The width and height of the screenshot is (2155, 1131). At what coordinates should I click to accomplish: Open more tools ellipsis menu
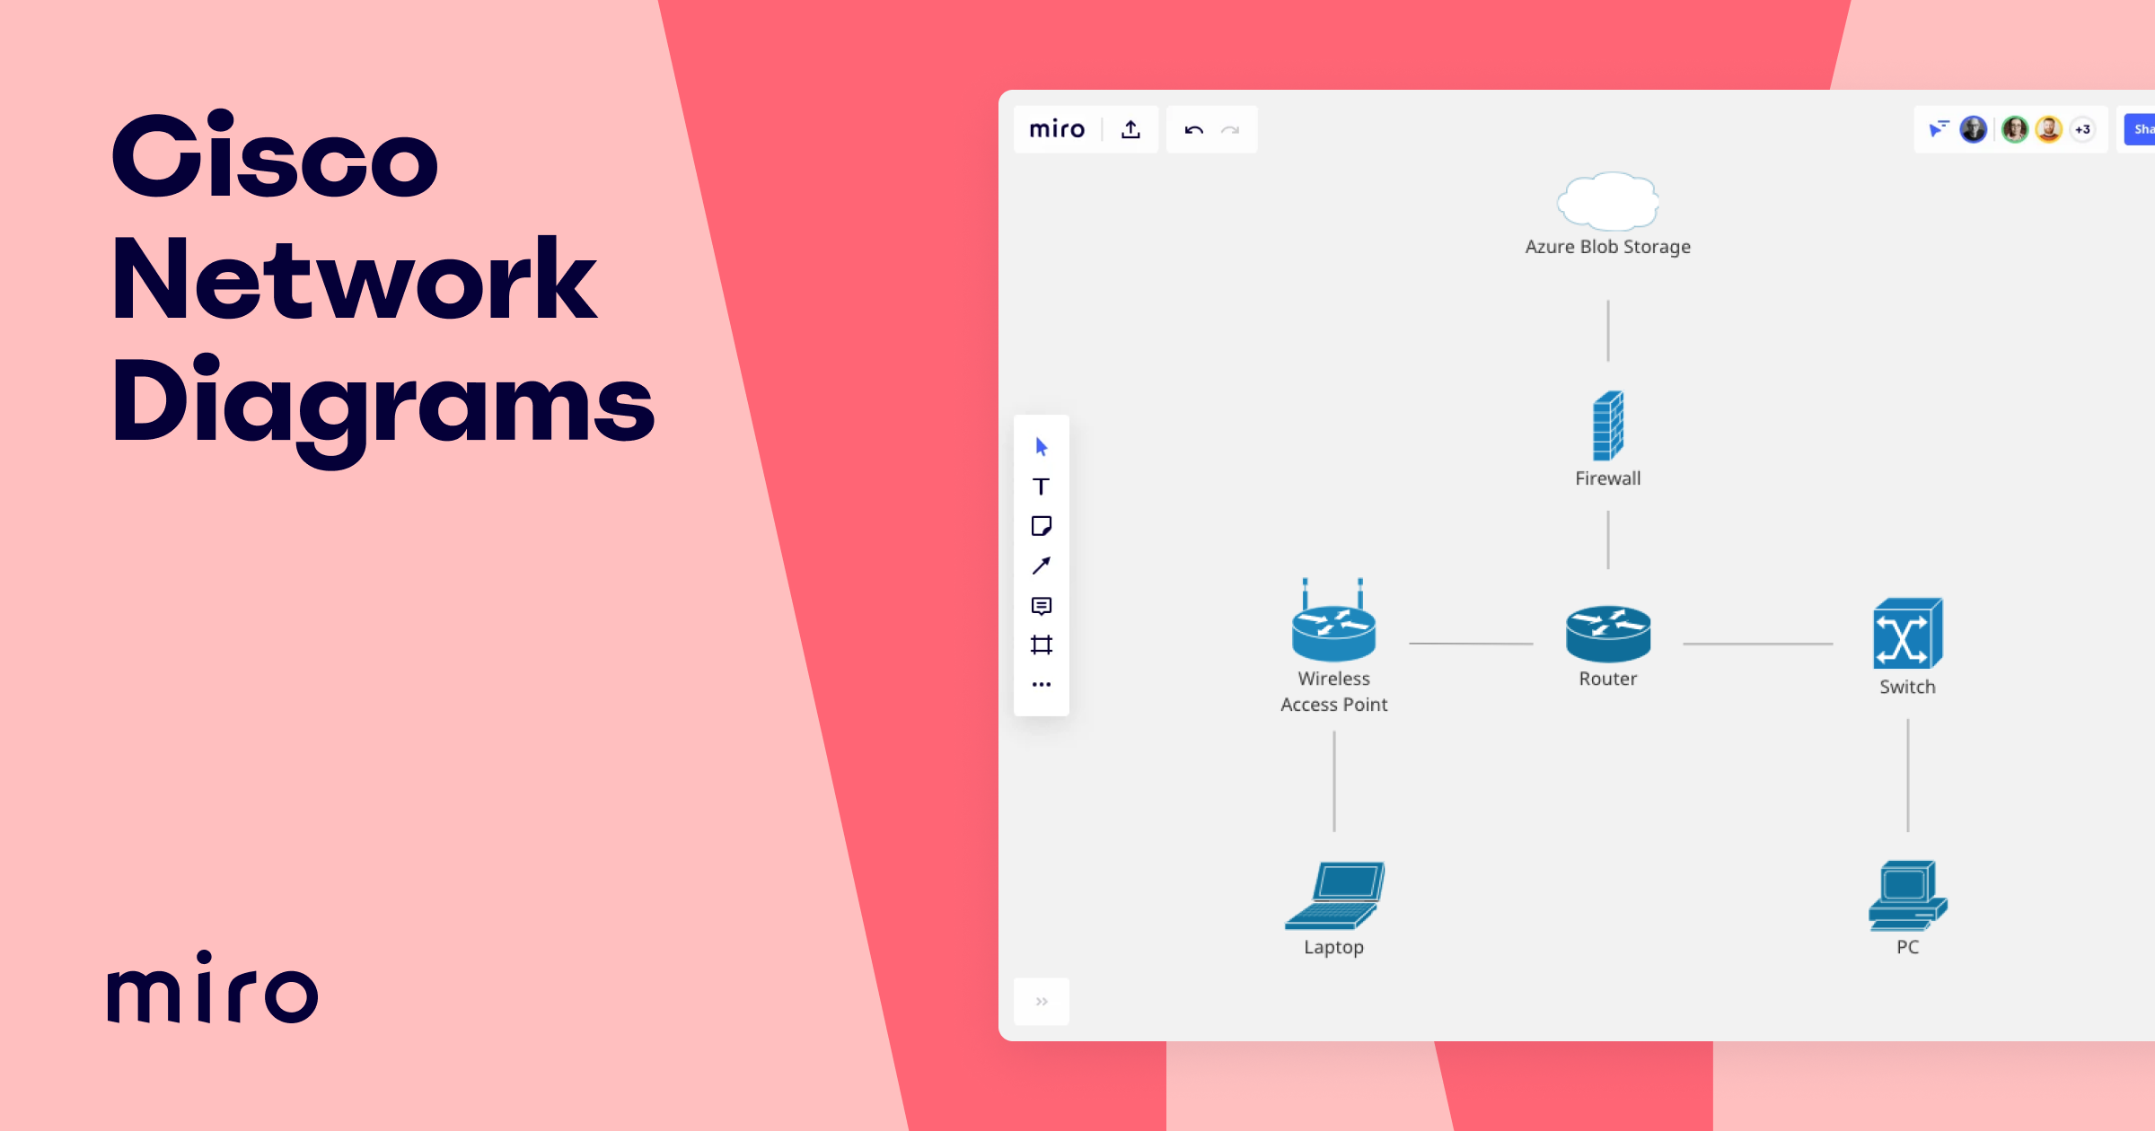coord(1041,684)
